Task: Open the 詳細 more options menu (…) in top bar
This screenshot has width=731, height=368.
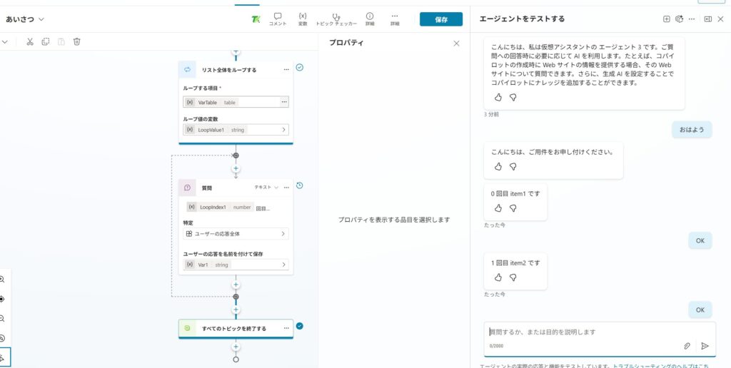Action: click(x=395, y=17)
